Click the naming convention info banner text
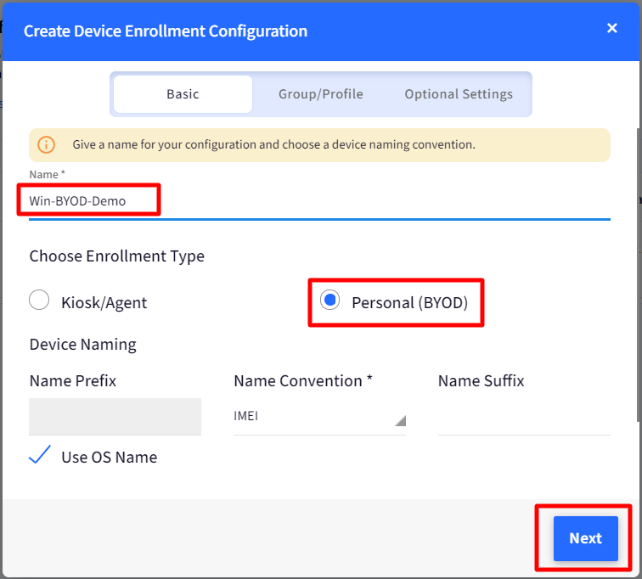 [x=274, y=144]
